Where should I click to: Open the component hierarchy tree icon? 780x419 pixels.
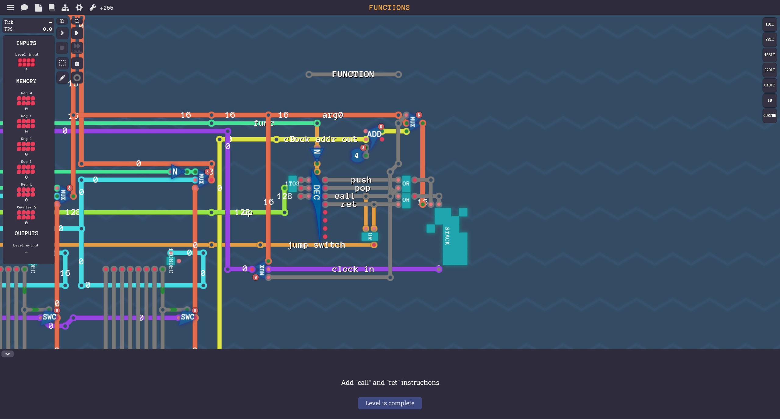click(x=65, y=8)
